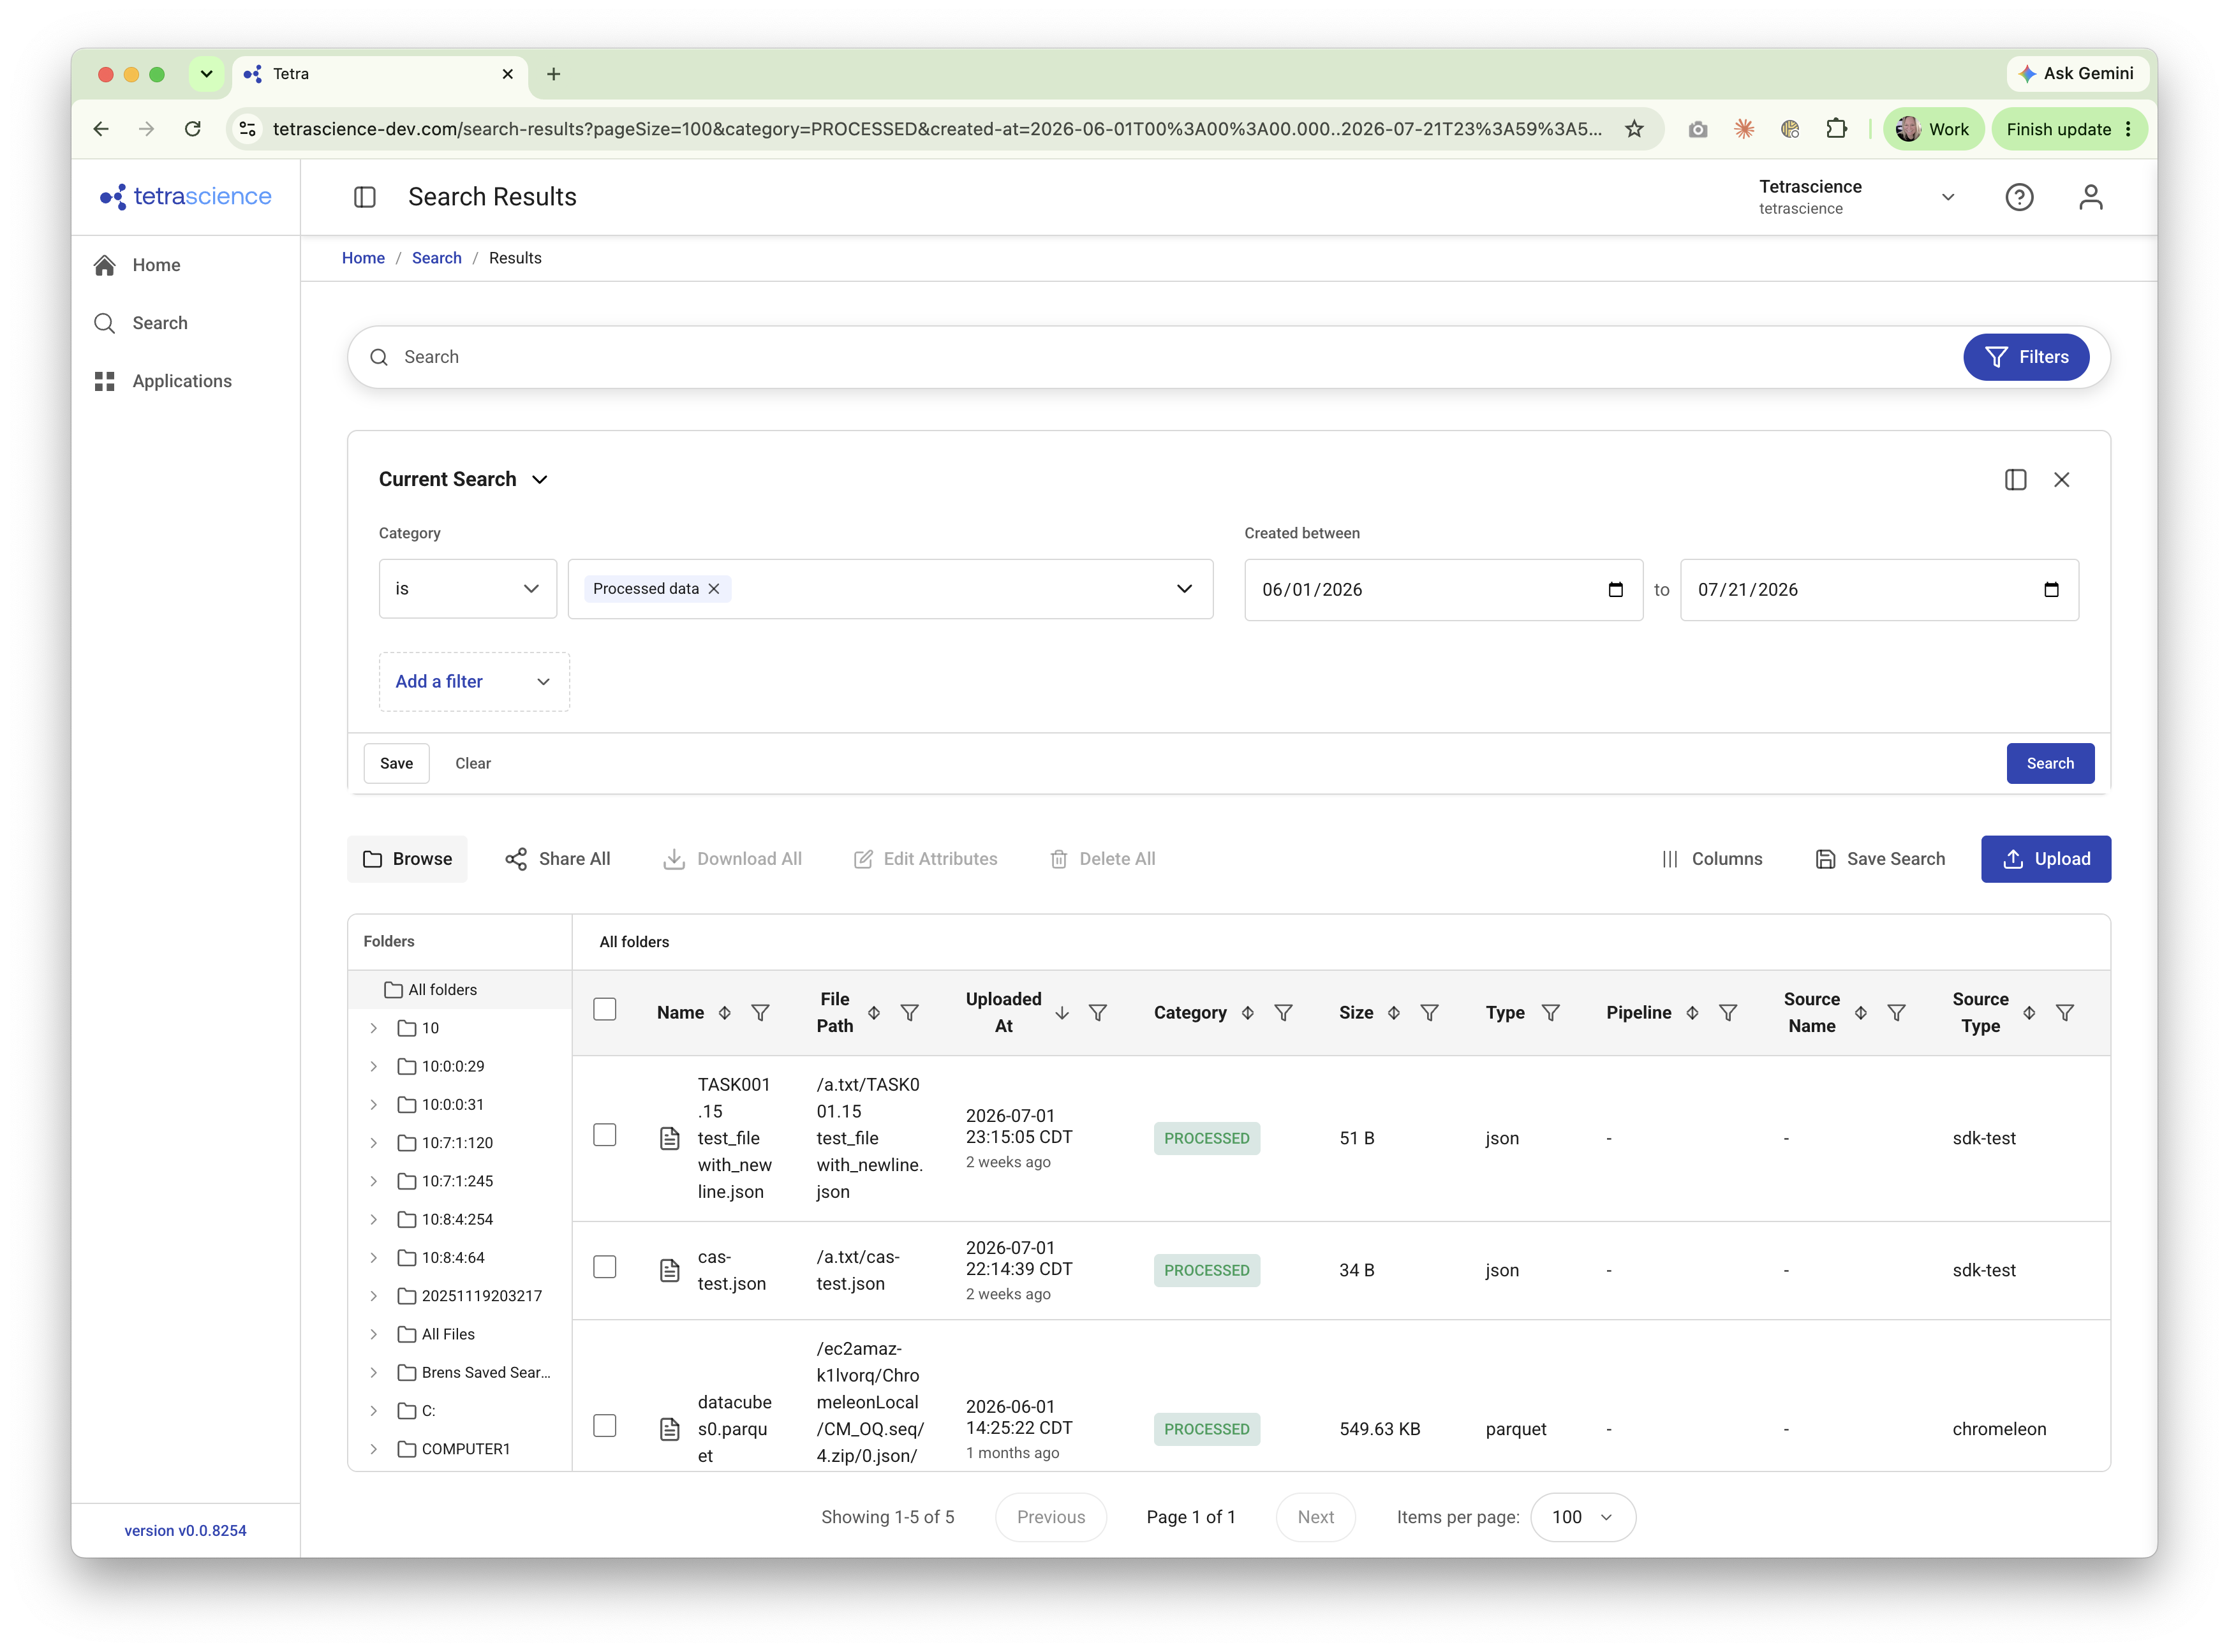Open the Add a filter dropdown
This screenshot has height=1652, width=2229.
point(474,682)
